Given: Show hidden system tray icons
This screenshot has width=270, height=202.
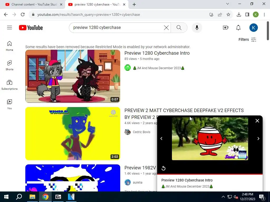Looking at the screenshot, I should tap(223, 197).
